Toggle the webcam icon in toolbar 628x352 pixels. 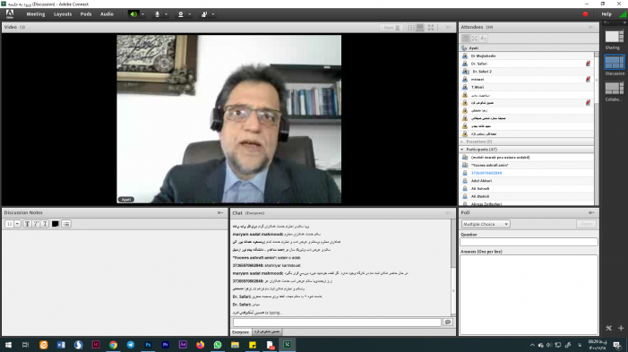tap(181, 14)
